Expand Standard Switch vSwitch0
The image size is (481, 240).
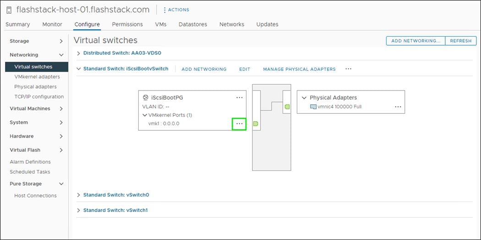tap(79, 195)
